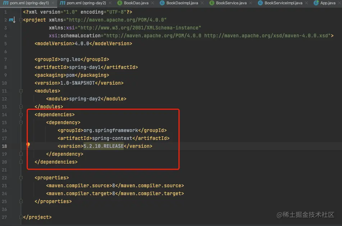Close the pom.xml (spring-day1) tab
The image size is (342, 226).
click(53, 3)
